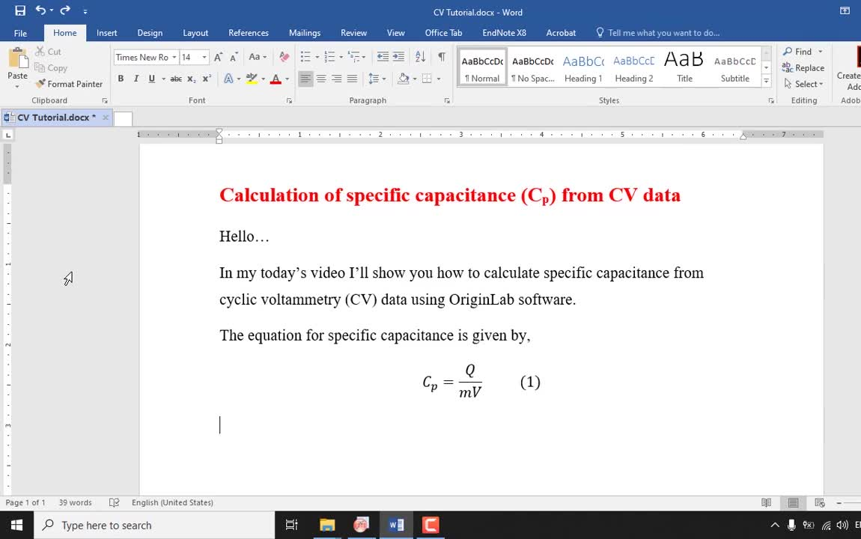Click the 39 words count in status bar
Viewport: 861px width, 539px height.
pos(75,502)
